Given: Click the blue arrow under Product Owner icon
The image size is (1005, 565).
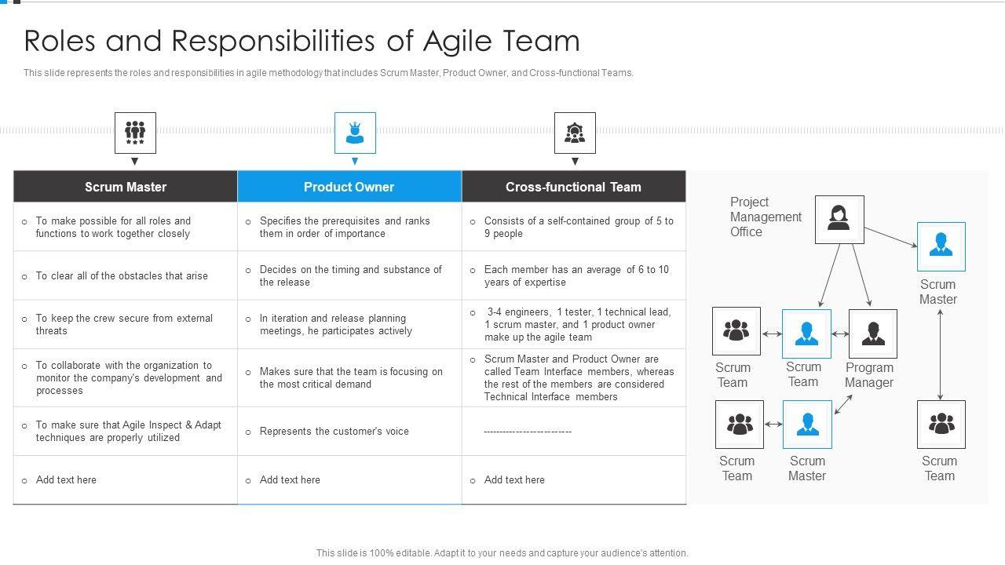Looking at the screenshot, I should click(355, 162).
